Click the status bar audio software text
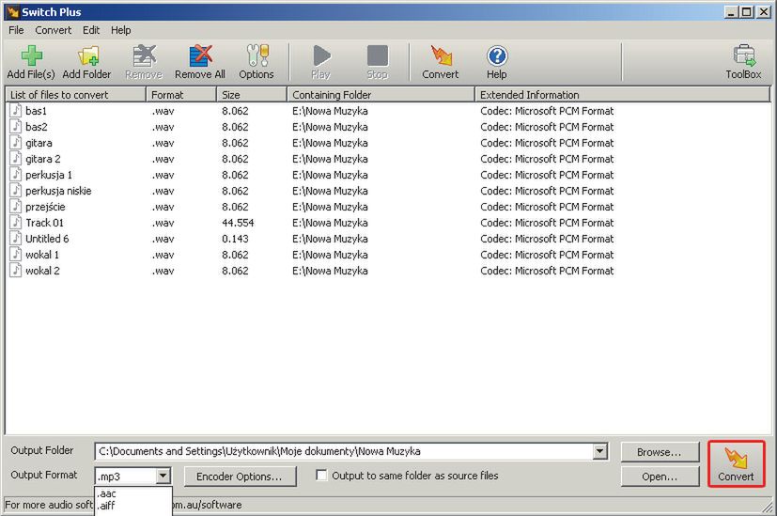The width and height of the screenshot is (777, 516). pos(49,505)
